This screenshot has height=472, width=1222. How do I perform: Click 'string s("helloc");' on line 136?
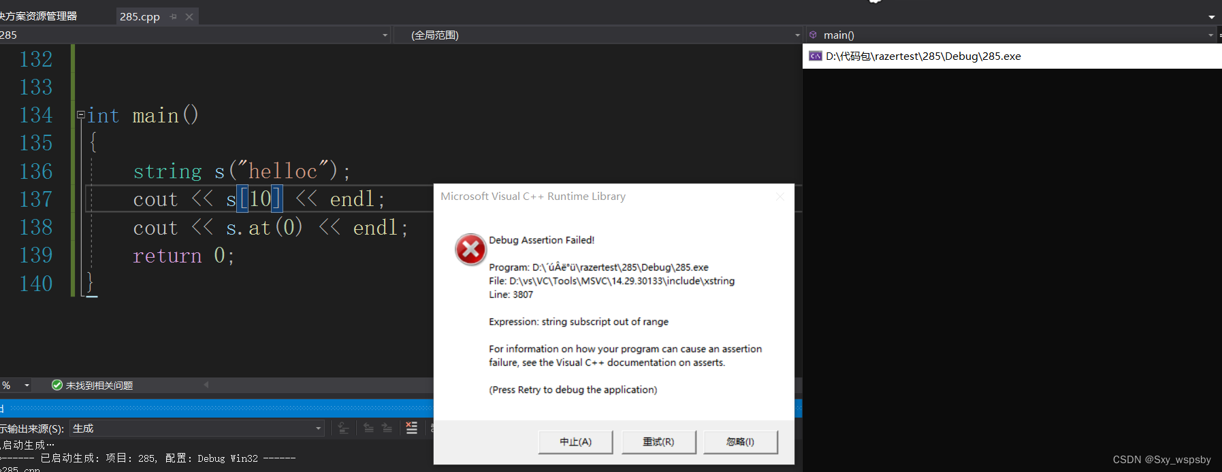242,171
